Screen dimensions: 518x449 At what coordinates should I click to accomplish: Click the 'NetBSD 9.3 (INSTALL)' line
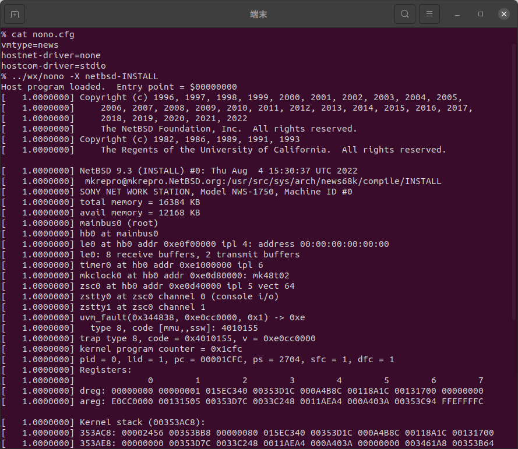pyautogui.click(x=179, y=171)
